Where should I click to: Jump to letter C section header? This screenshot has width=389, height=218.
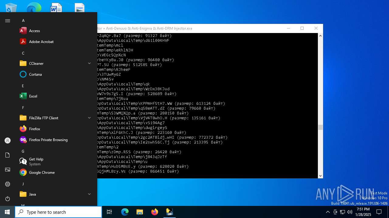tap(23, 53)
